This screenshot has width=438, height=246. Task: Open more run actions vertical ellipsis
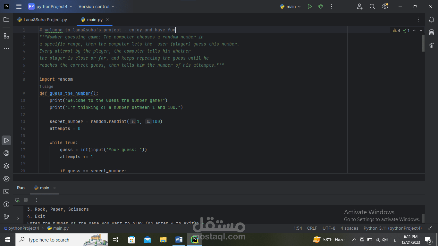332,6
